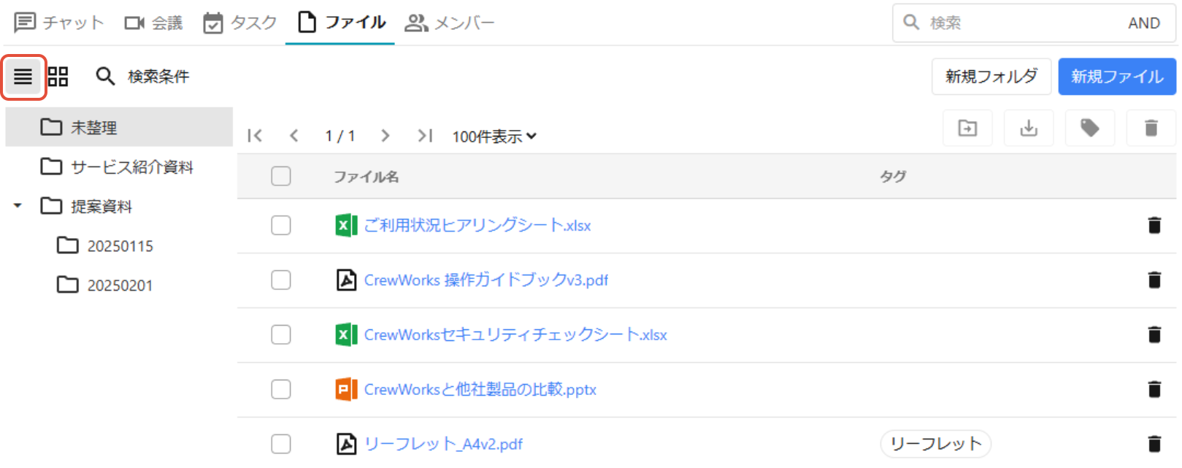The width and height of the screenshot is (1182, 468).
Task: Check CrewWorks 操作ガイドブックv3.pdf row checkbox
Action: [281, 280]
